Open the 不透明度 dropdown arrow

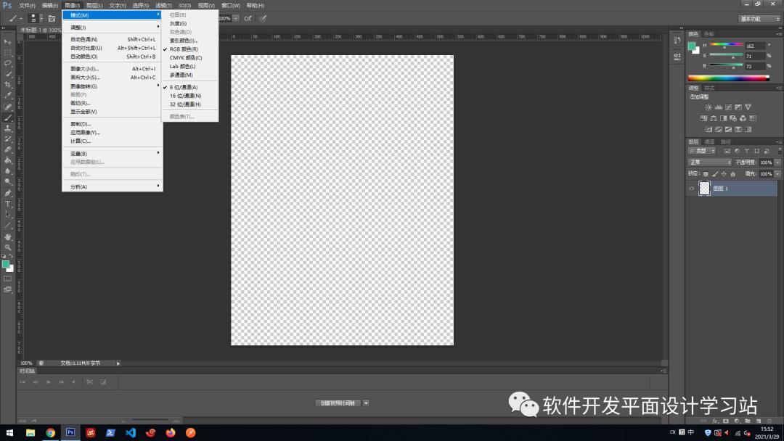[777, 162]
